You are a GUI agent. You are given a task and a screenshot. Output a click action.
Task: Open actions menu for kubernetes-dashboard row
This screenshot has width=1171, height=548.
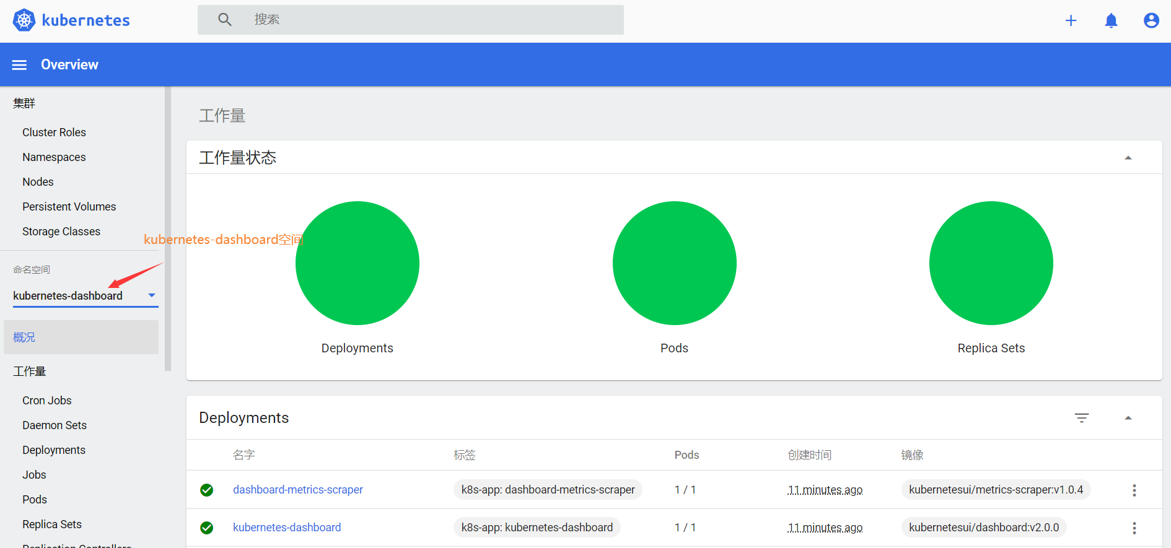(x=1134, y=528)
